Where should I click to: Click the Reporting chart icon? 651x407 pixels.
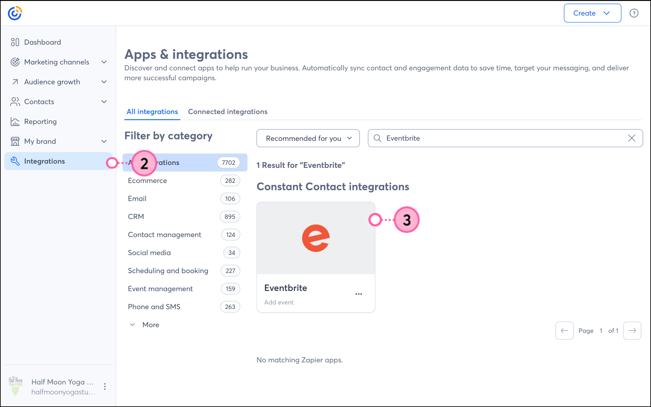(15, 121)
